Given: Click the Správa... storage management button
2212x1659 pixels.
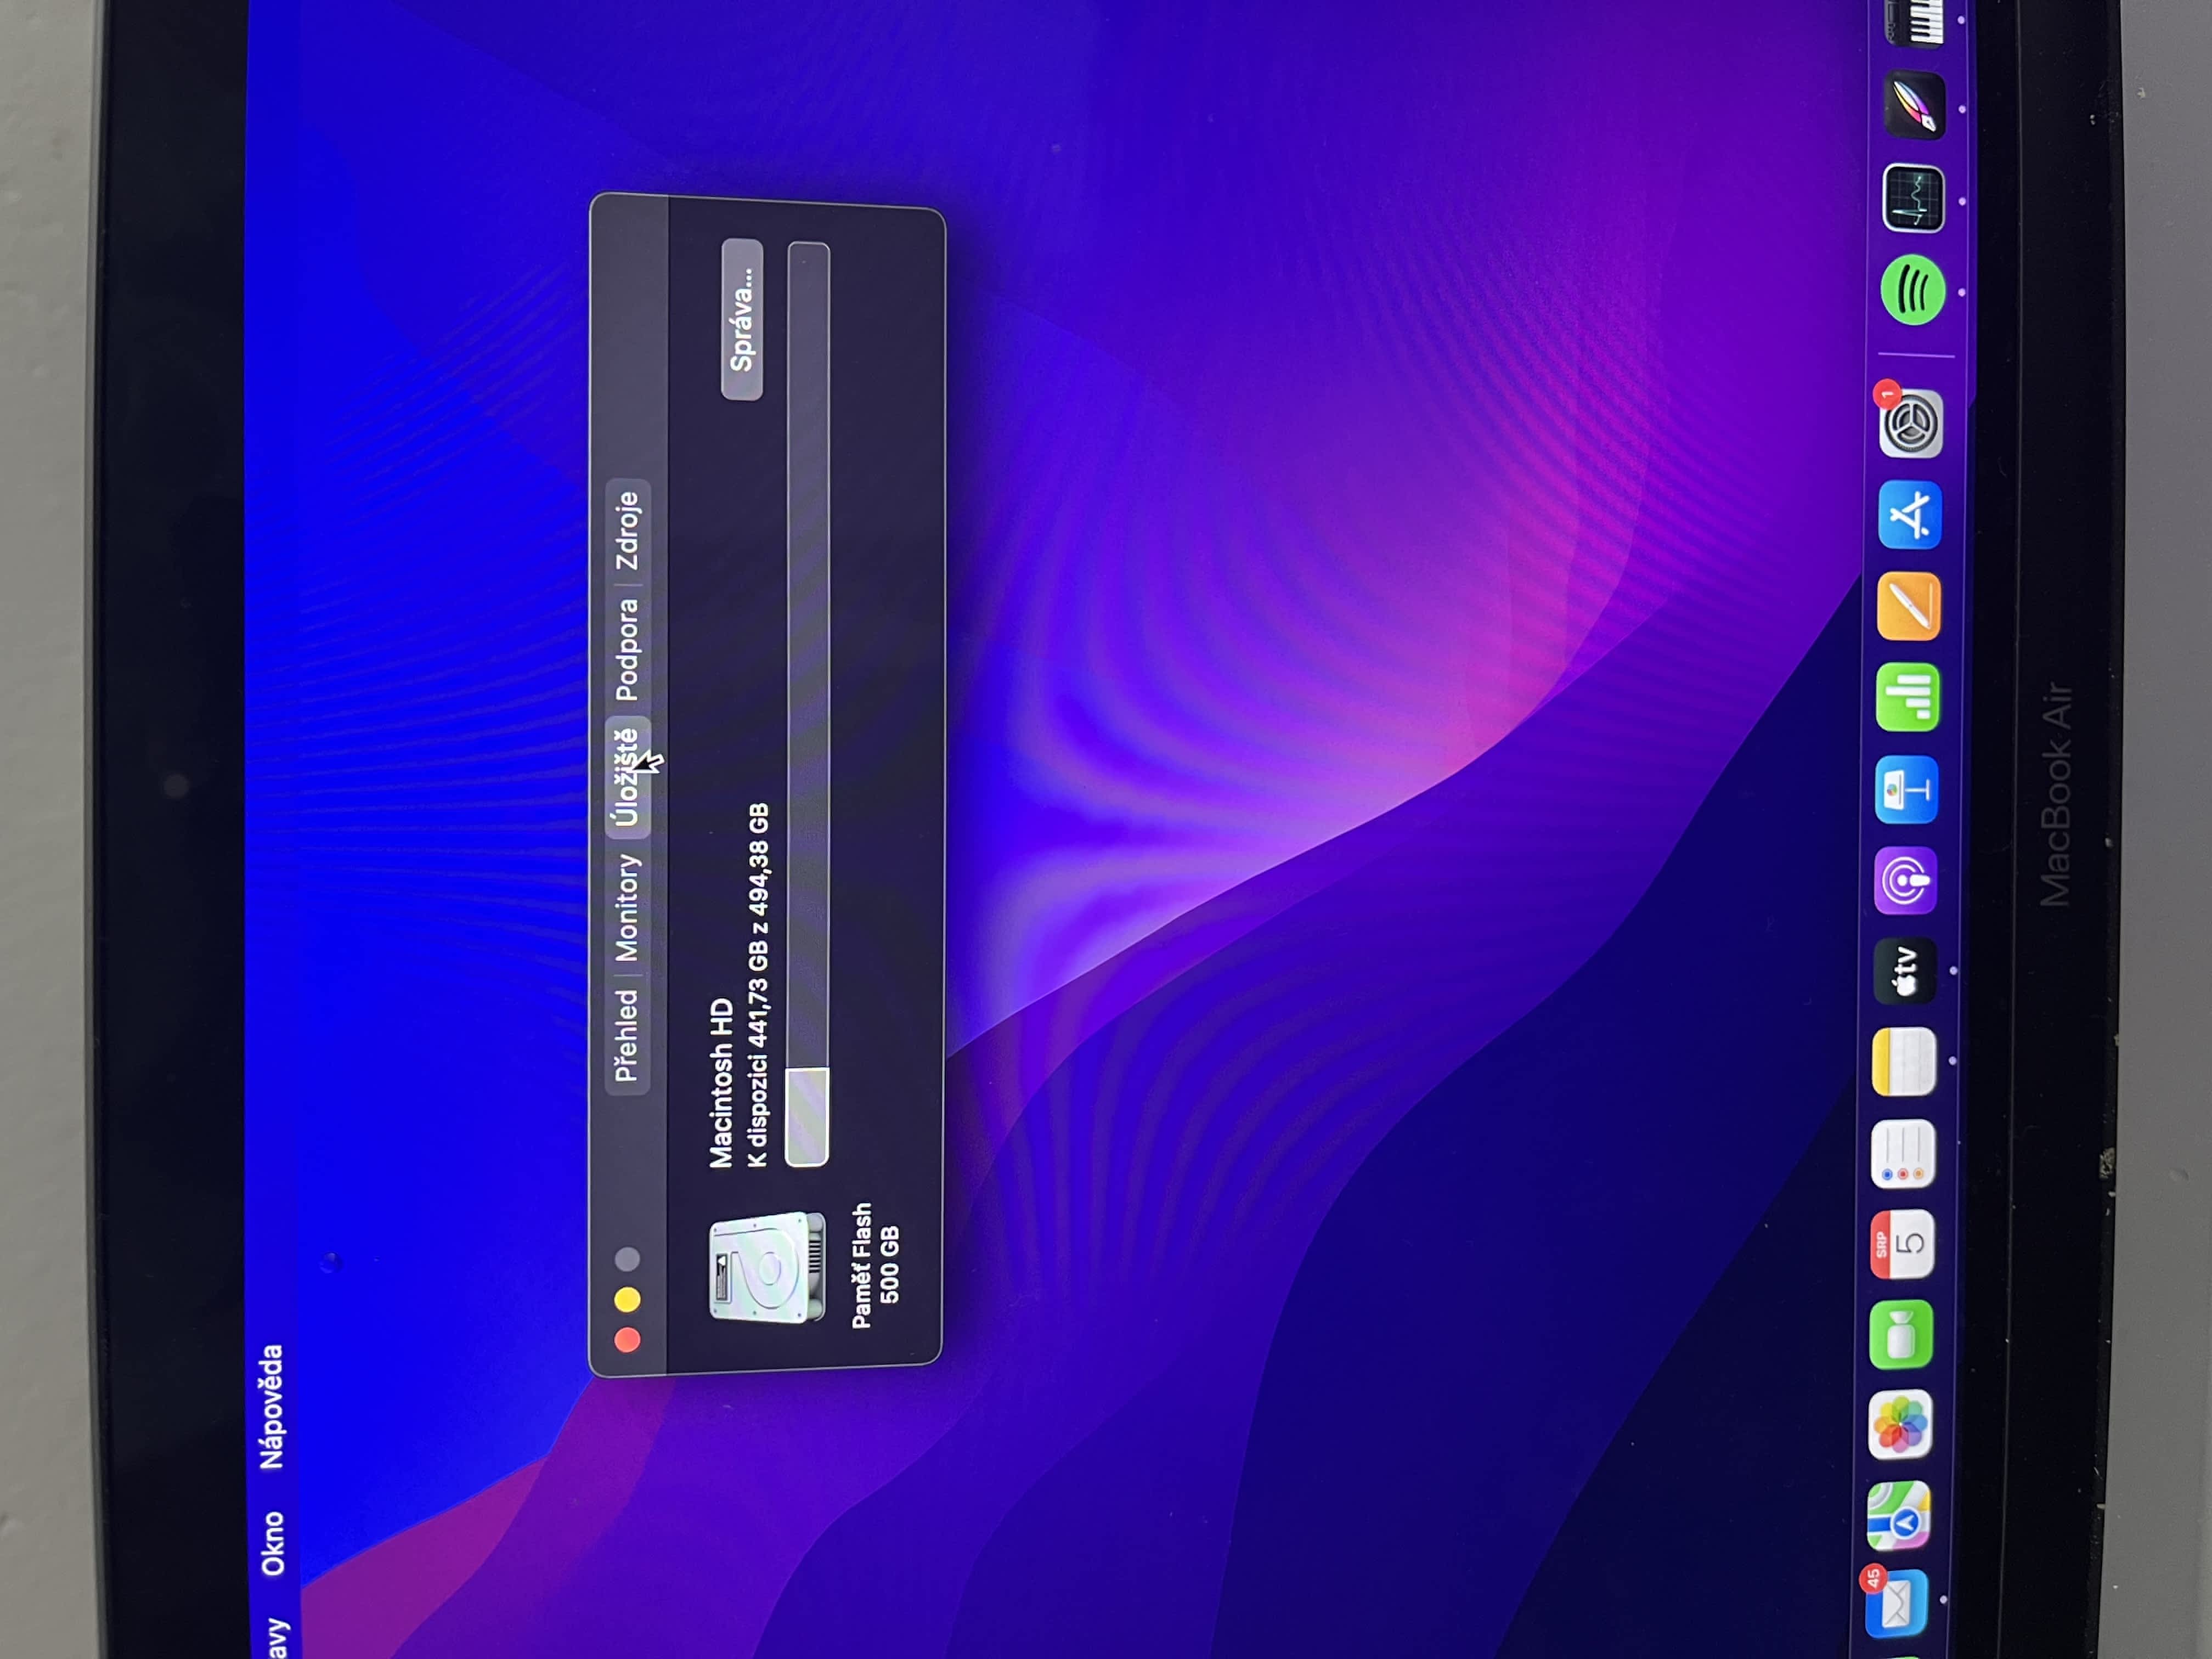Looking at the screenshot, I should point(742,320).
